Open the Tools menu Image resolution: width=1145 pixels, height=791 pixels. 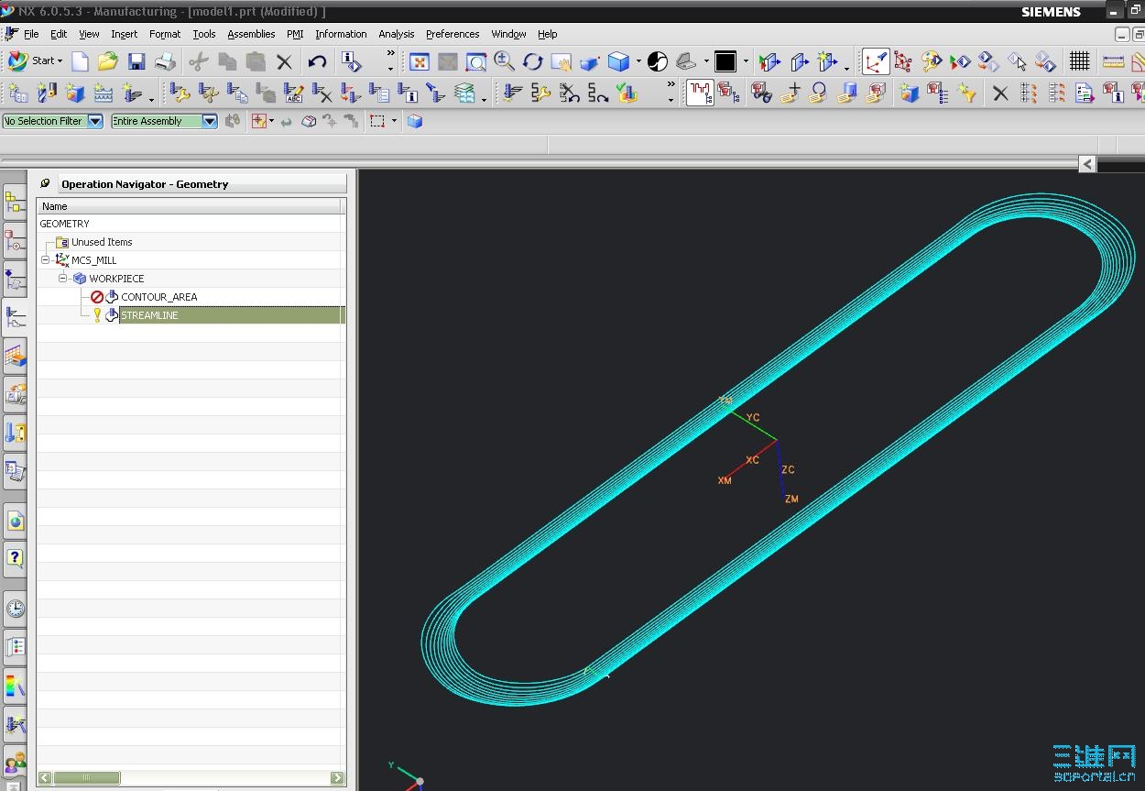[204, 34]
